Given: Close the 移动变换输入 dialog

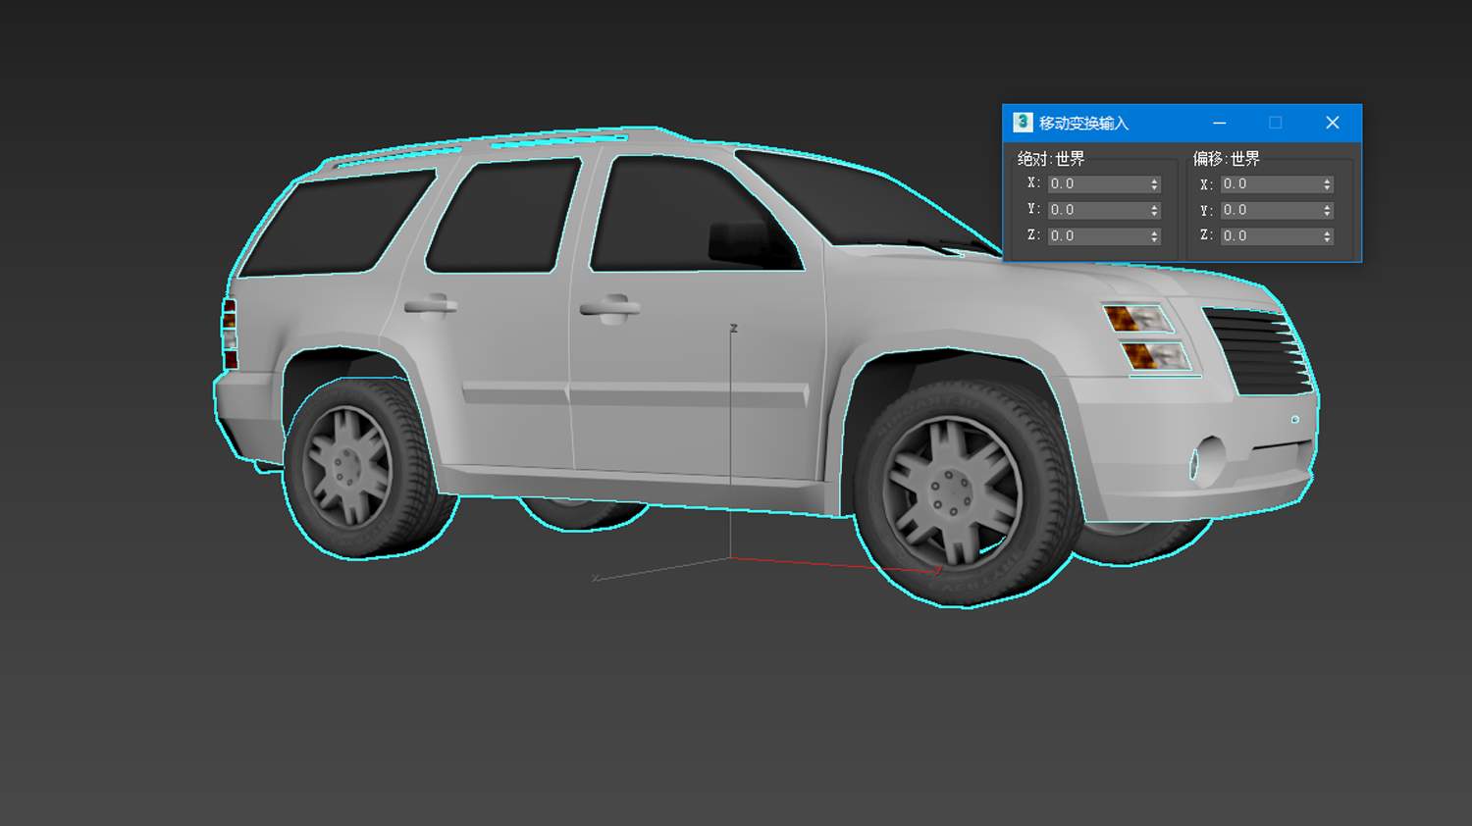Looking at the screenshot, I should coord(1332,123).
